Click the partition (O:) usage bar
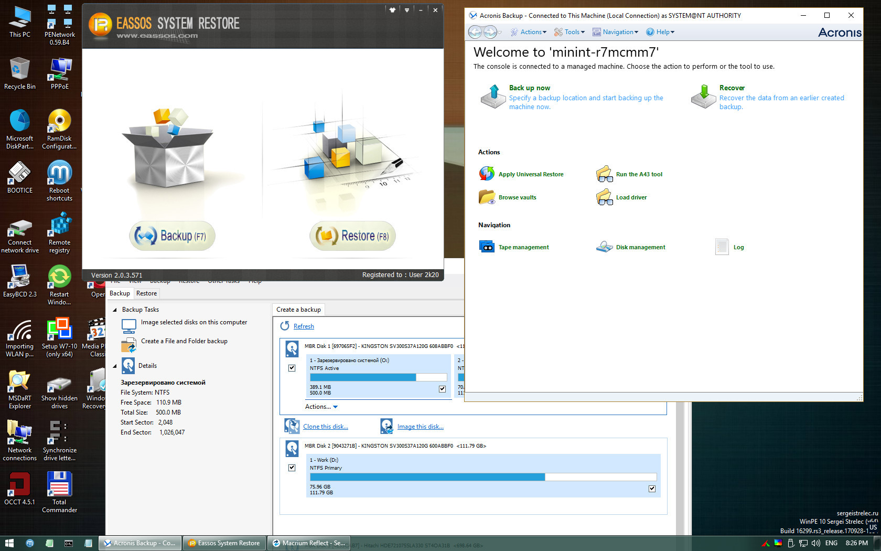881x551 pixels. 378,377
